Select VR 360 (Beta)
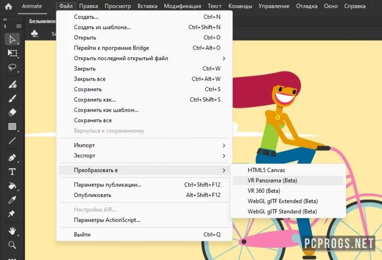Screen dimensions: 382x260 288,191
